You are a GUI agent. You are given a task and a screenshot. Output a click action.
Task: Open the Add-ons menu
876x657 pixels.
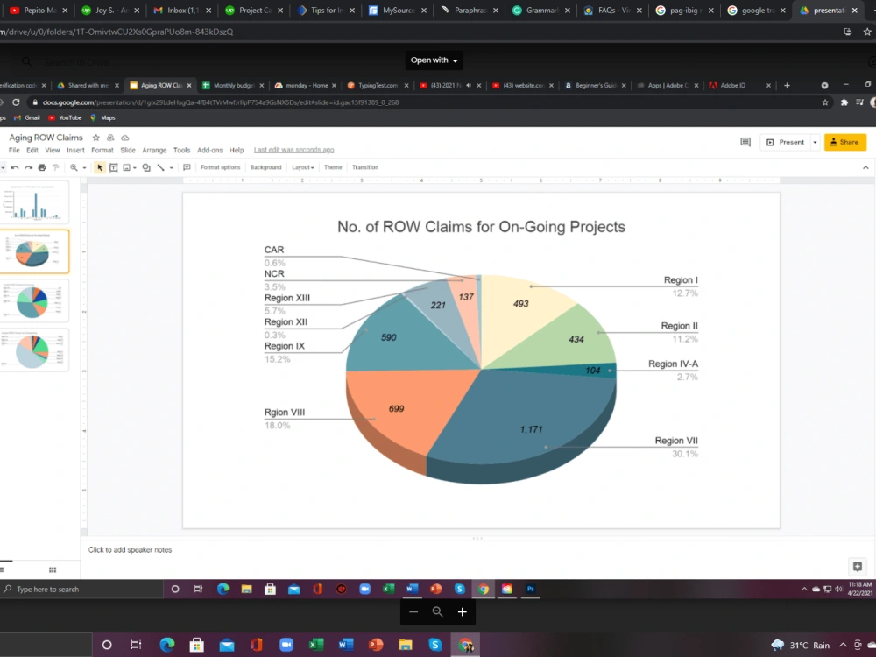(209, 151)
